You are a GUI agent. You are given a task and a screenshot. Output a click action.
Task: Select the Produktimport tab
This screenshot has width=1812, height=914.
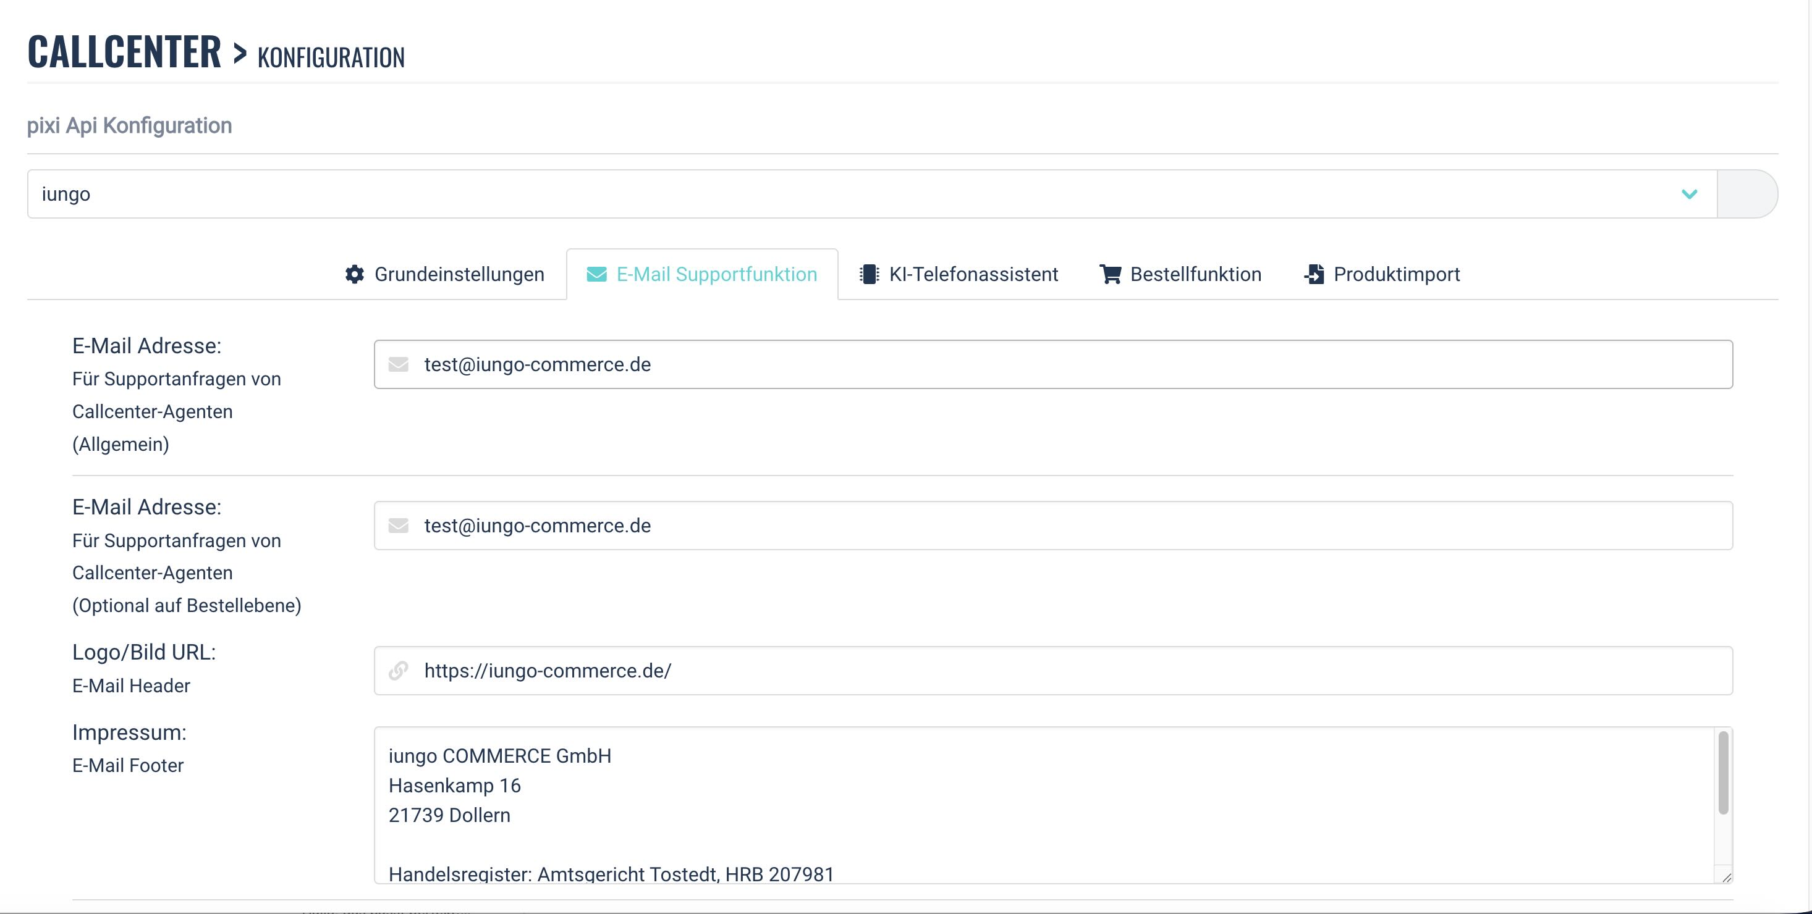[1396, 274]
